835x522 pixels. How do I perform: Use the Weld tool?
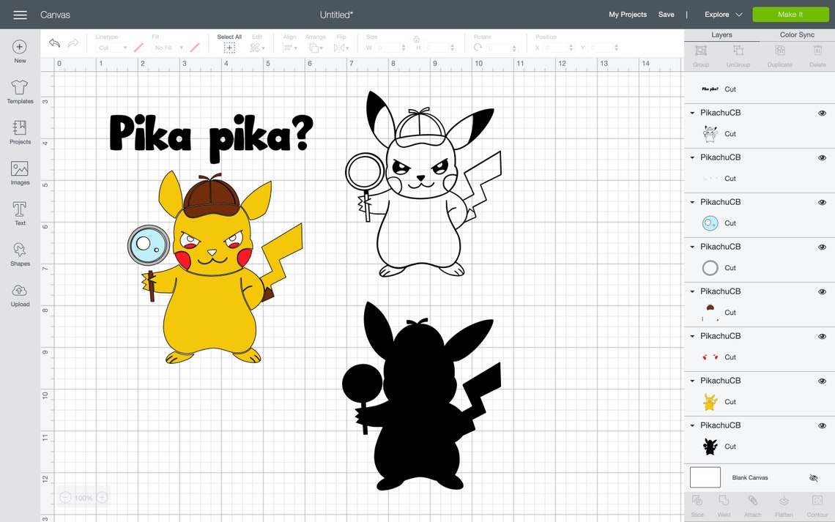click(724, 506)
